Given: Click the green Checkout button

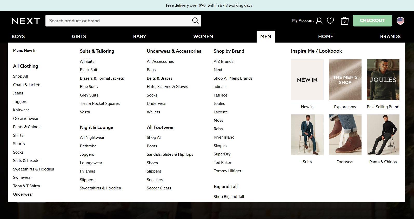Looking at the screenshot, I should [372, 20].
